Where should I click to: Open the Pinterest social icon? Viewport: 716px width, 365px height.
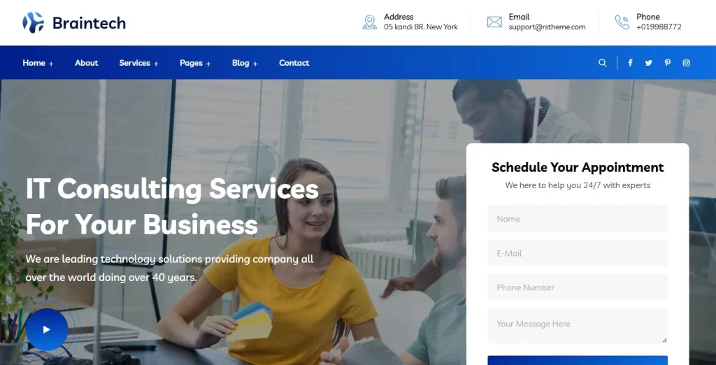coord(668,63)
